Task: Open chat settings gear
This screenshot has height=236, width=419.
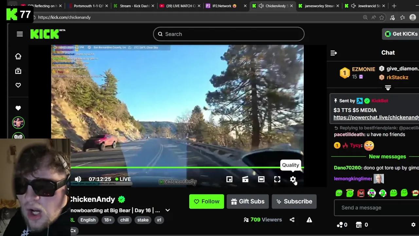Action: pos(413,225)
